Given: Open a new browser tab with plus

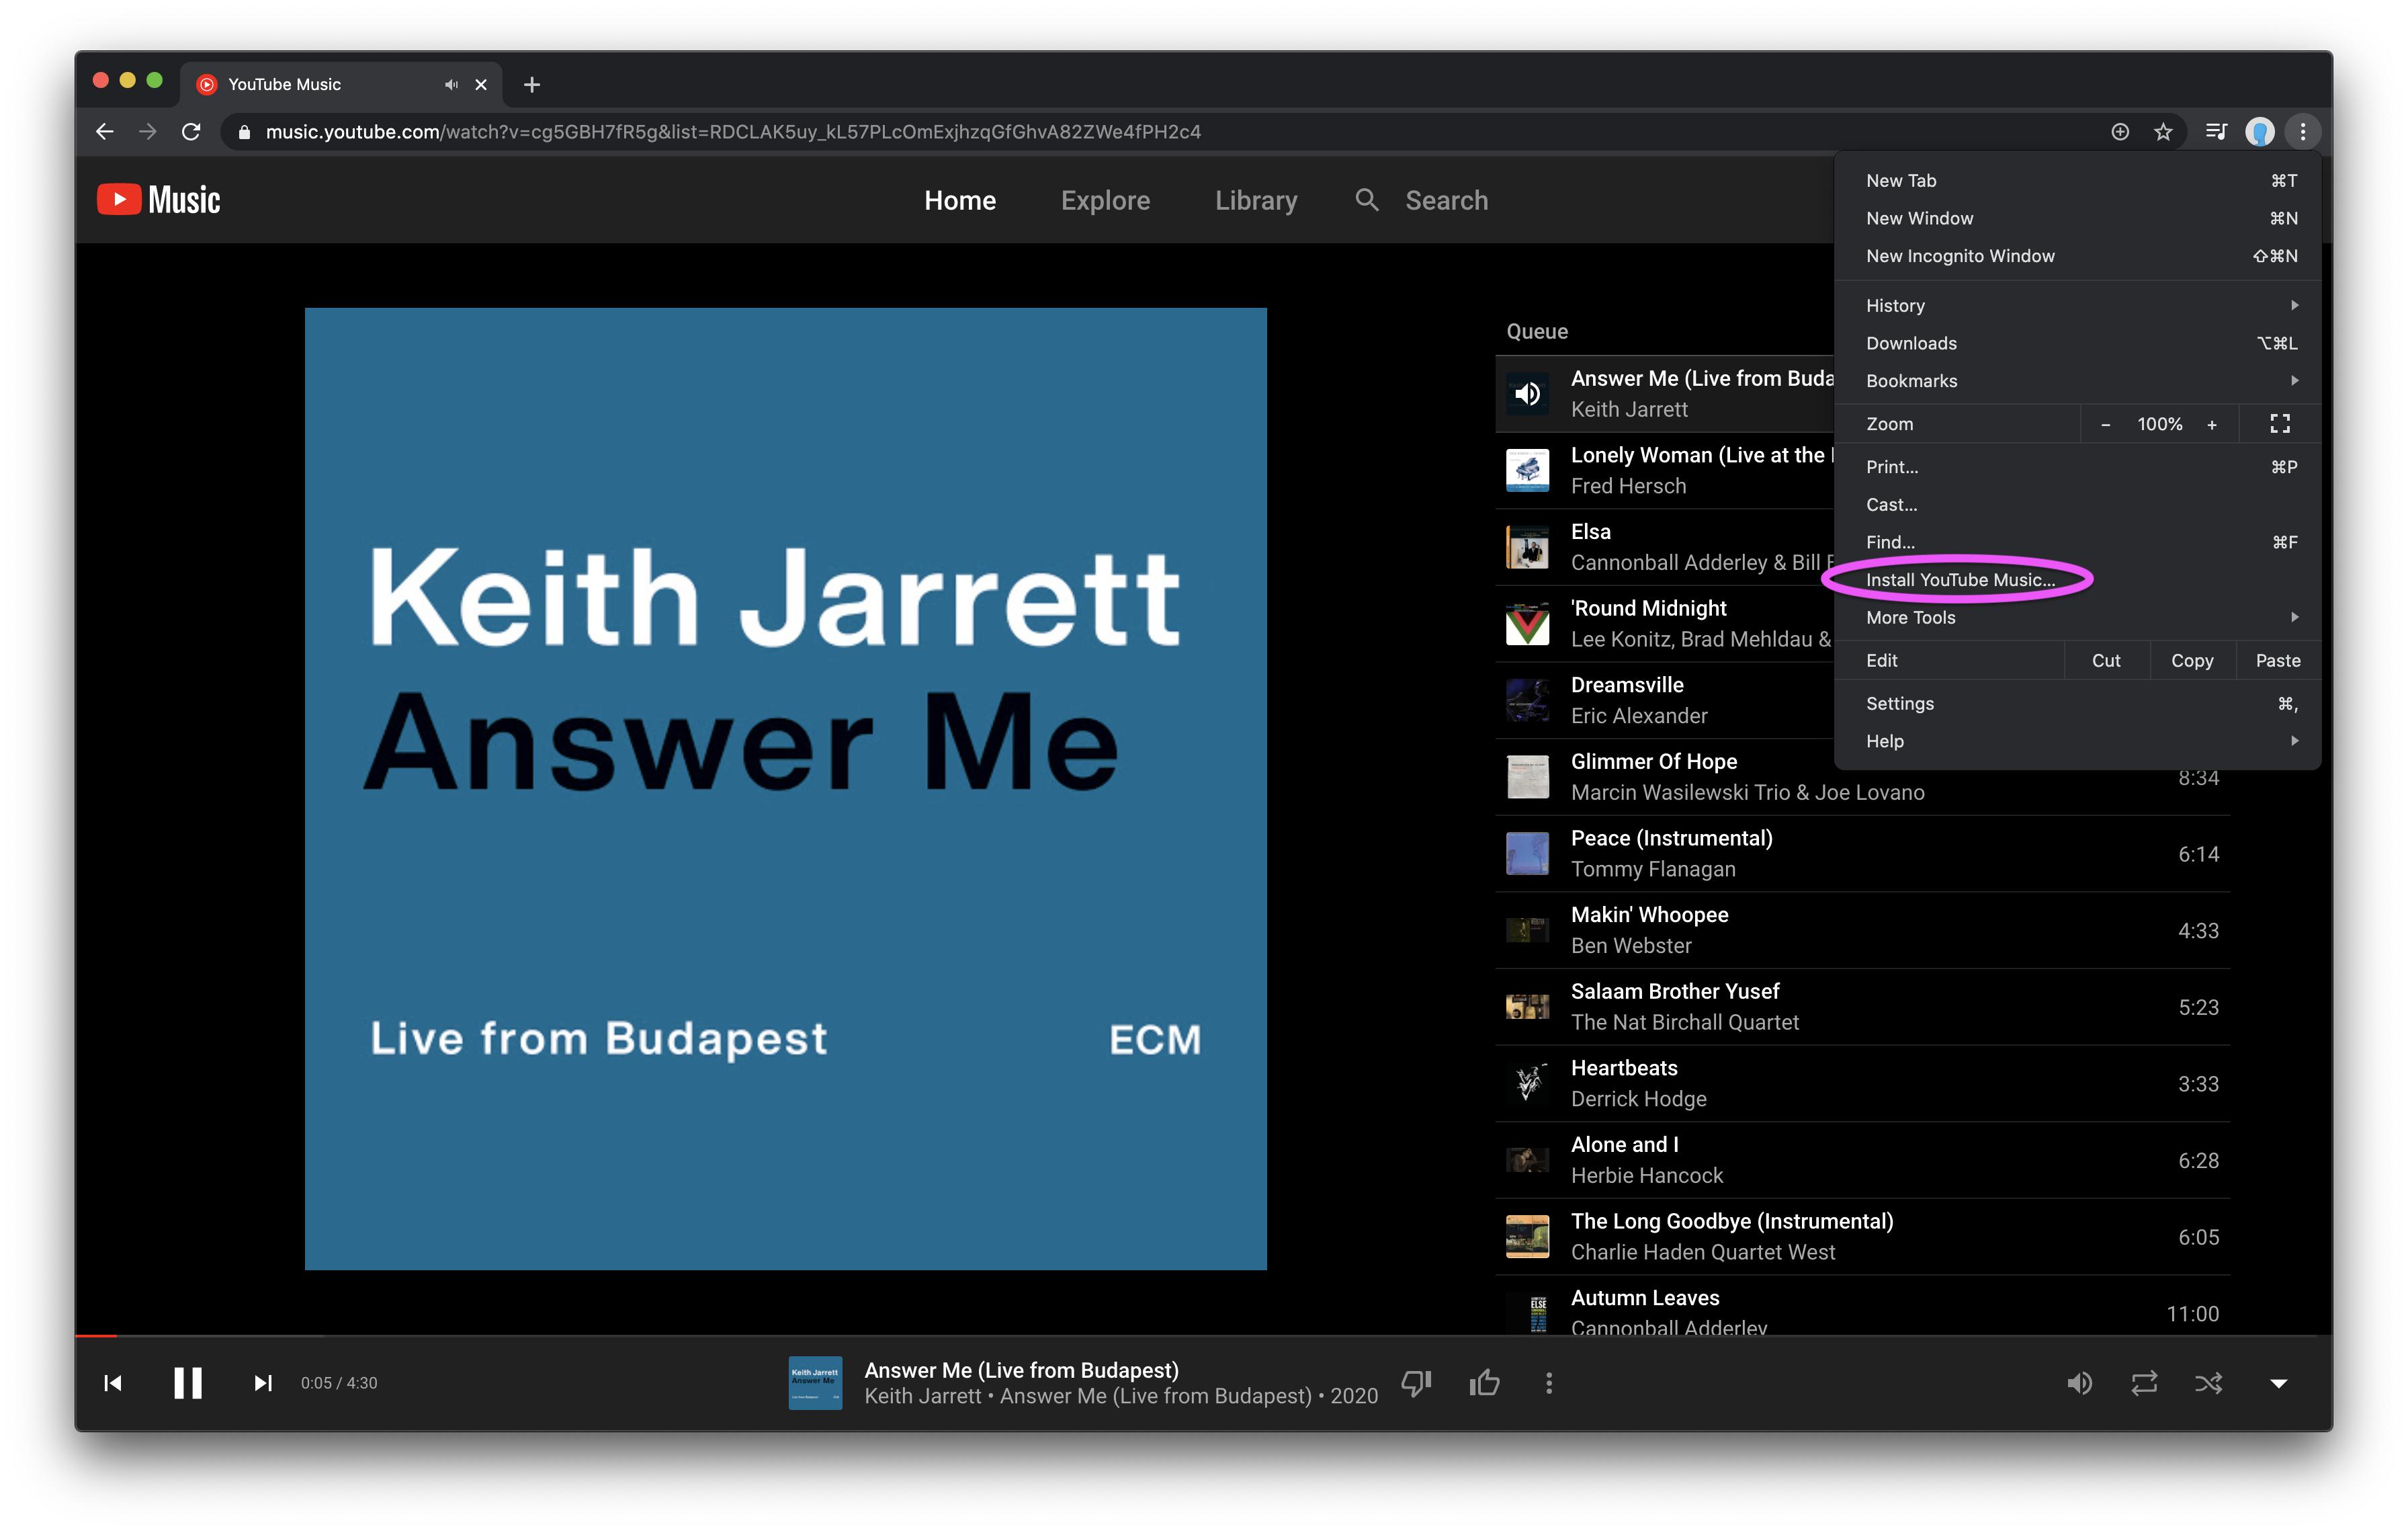Looking at the screenshot, I should pyautogui.click(x=532, y=85).
